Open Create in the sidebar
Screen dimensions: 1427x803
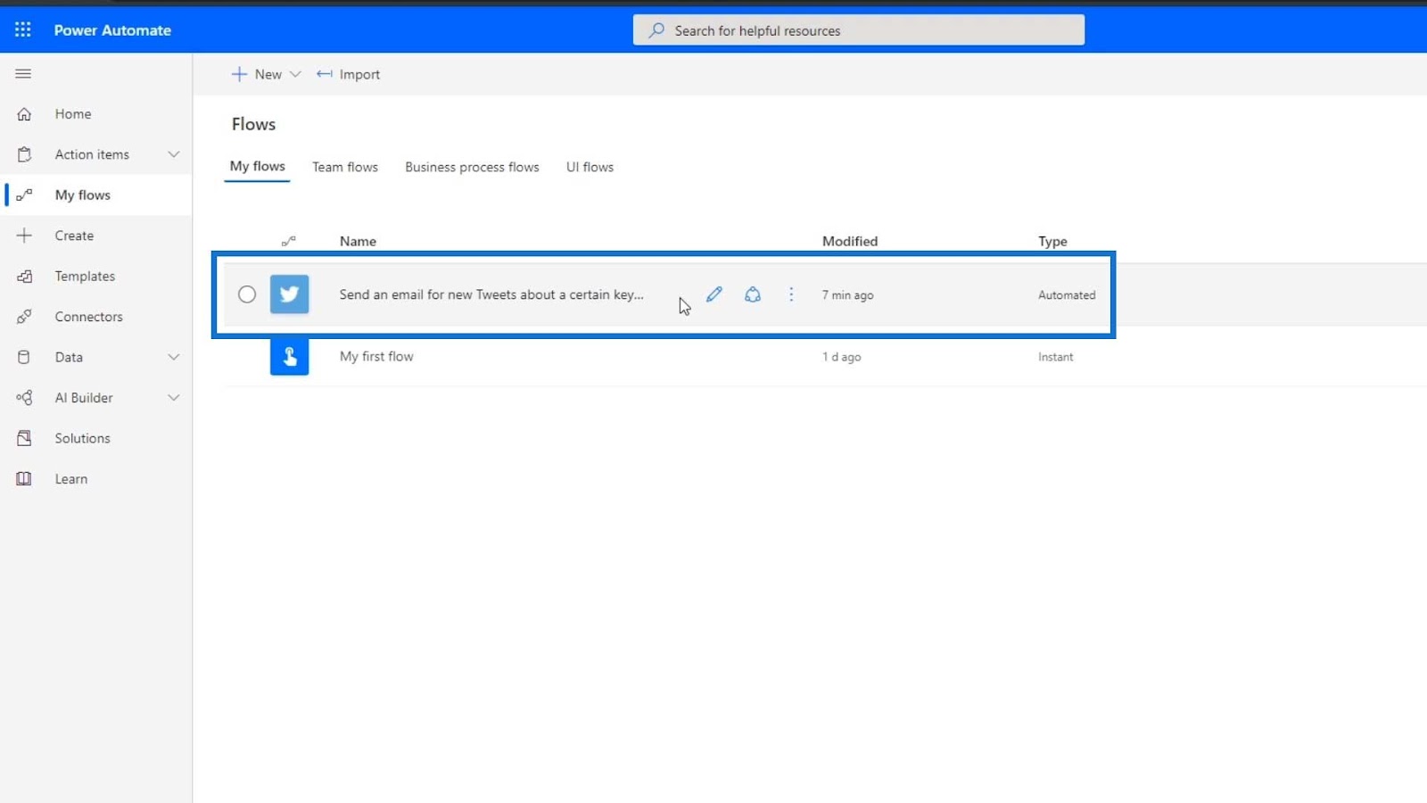click(96, 236)
